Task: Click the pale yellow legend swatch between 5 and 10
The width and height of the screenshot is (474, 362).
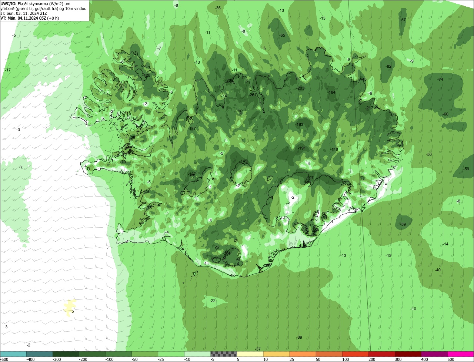Action: (x=250, y=354)
